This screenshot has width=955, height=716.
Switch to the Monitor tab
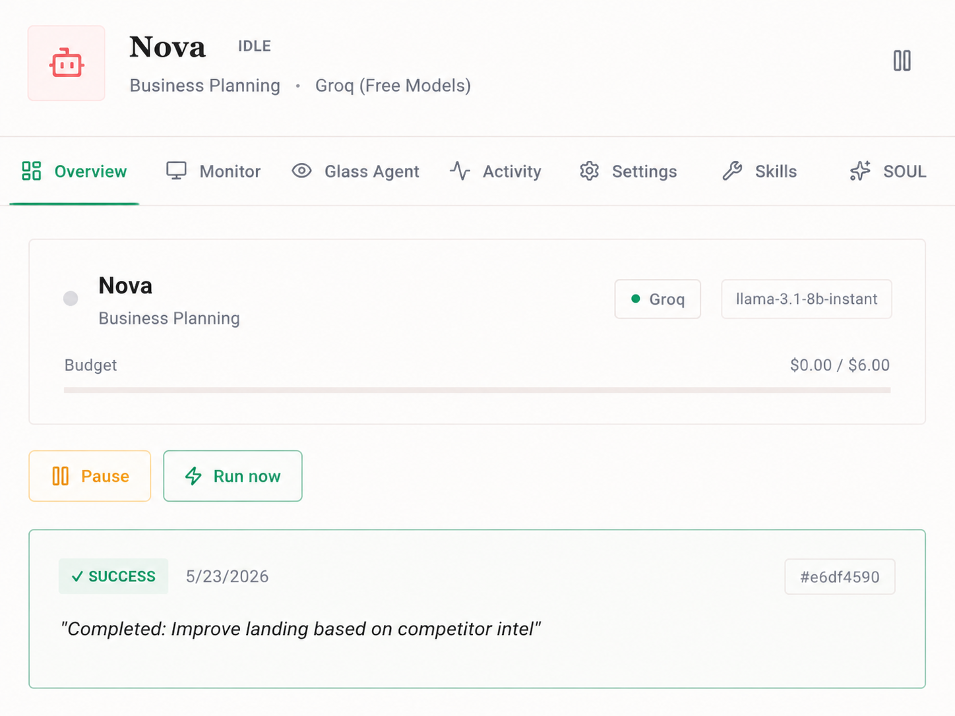point(213,171)
